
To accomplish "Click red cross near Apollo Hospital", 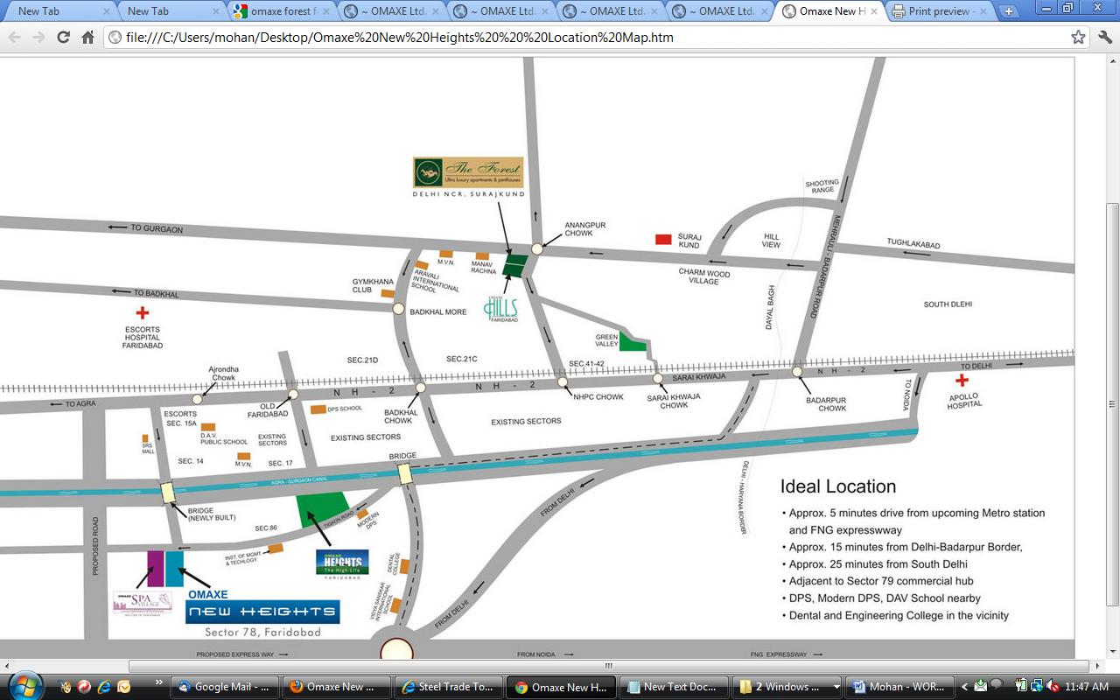I will [962, 380].
